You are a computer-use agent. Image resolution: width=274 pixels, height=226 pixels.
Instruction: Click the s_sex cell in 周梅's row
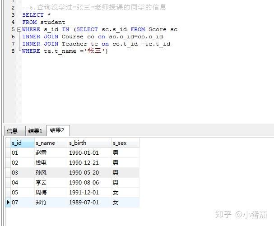[x=125, y=193]
